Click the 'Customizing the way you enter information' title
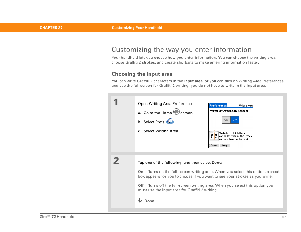This screenshot has width=301, height=232. pyautogui.click(x=181, y=50)
